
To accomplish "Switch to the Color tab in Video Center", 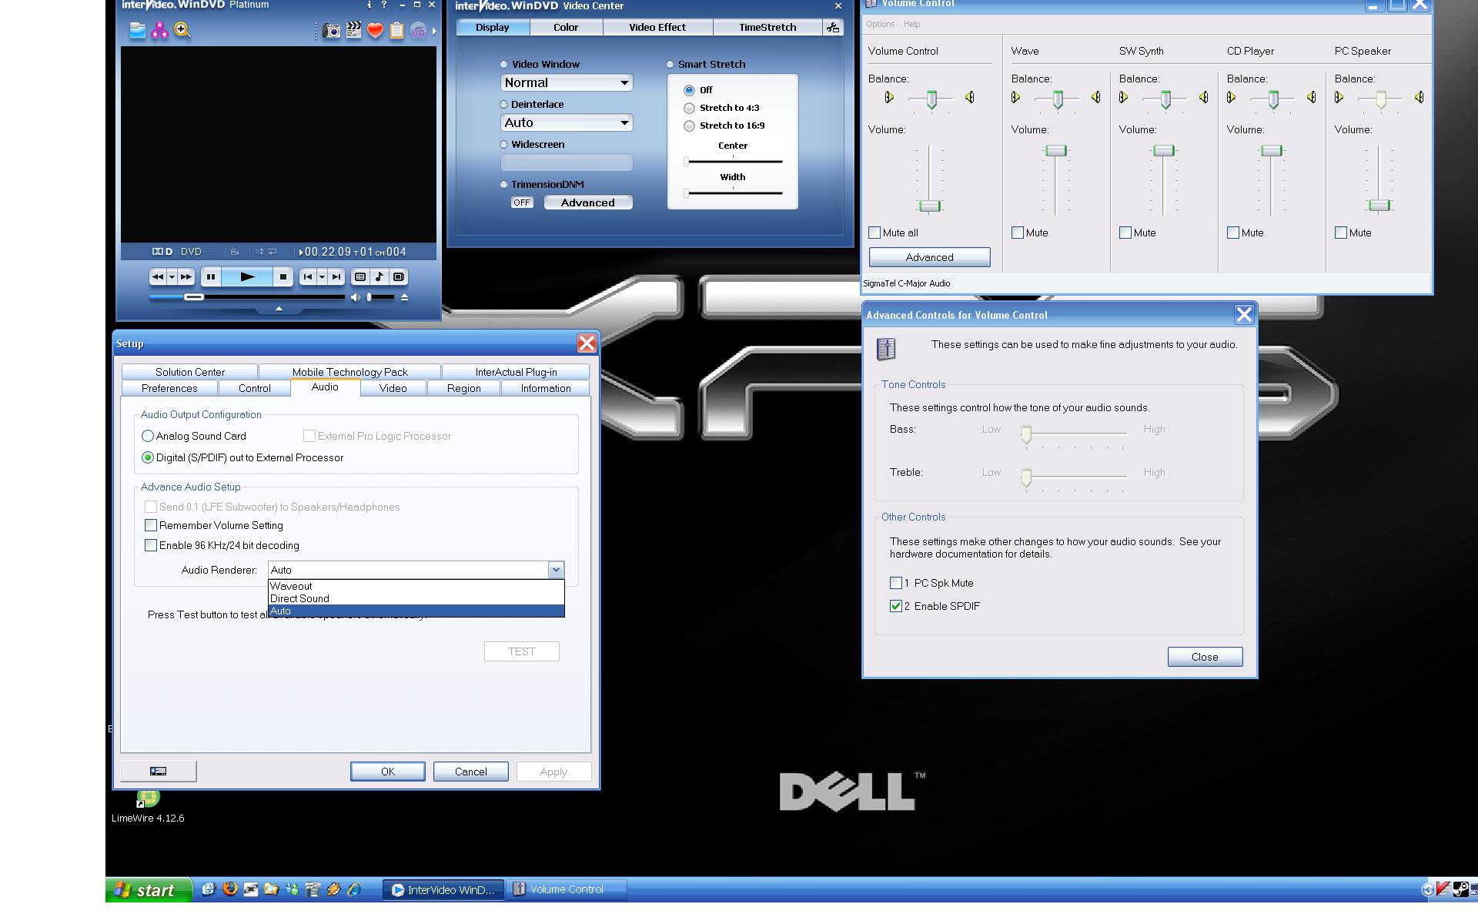I will [566, 27].
